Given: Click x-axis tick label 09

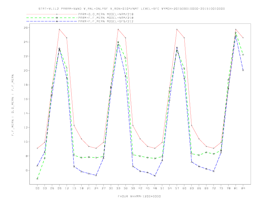Looking at the screenshot, I should point(59,188).
